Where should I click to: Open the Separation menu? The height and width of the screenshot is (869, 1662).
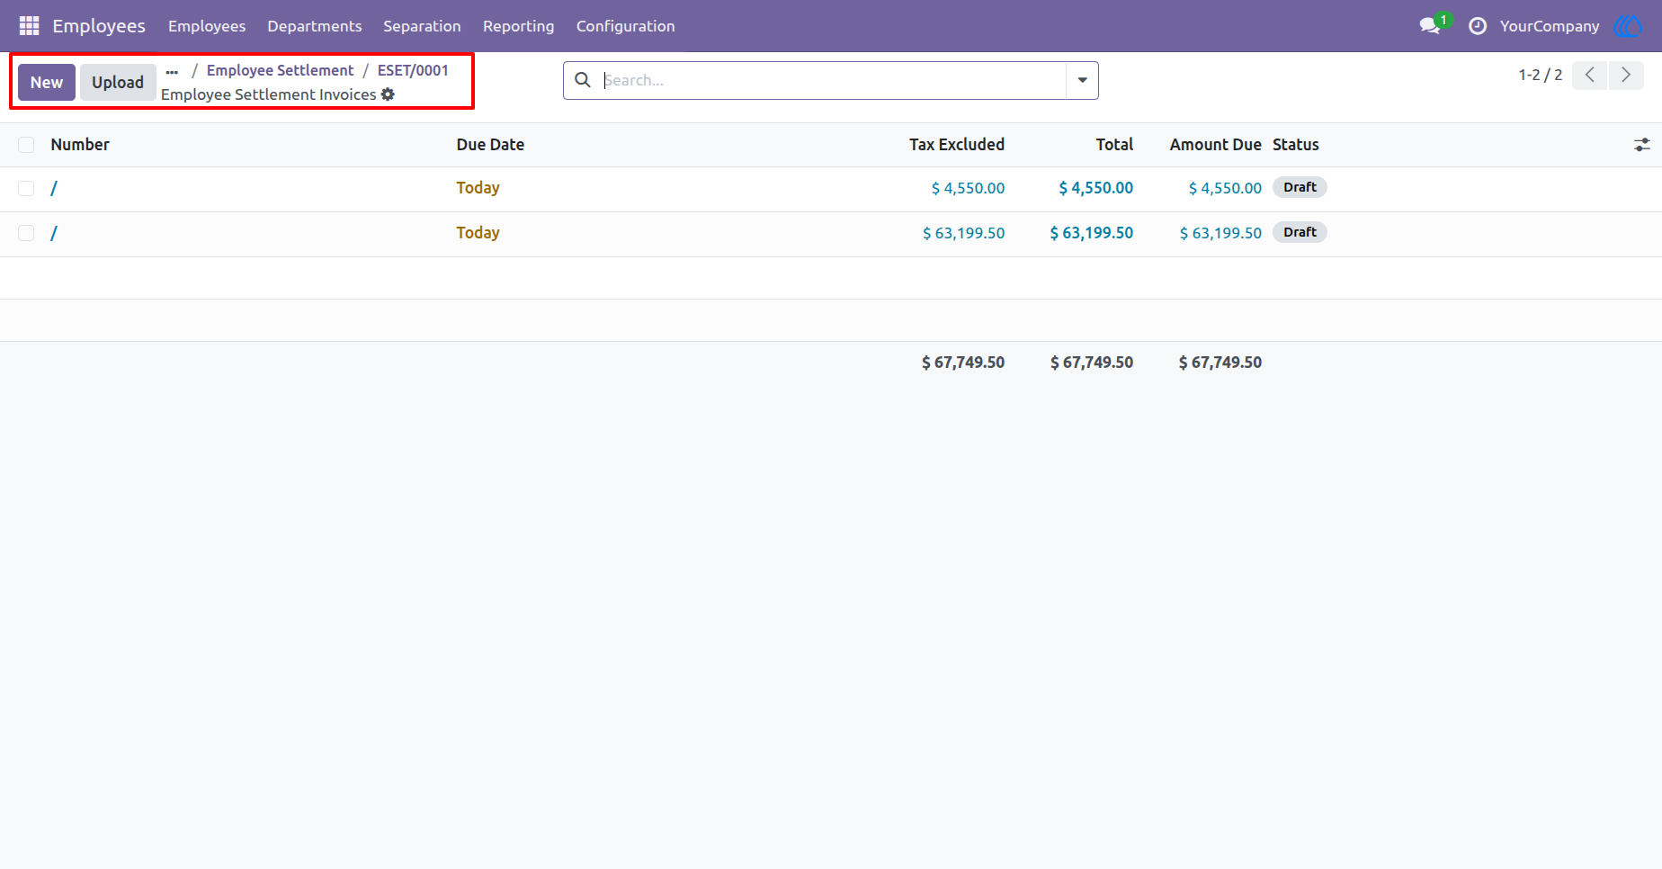pyautogui.click(x=422, y=26)
